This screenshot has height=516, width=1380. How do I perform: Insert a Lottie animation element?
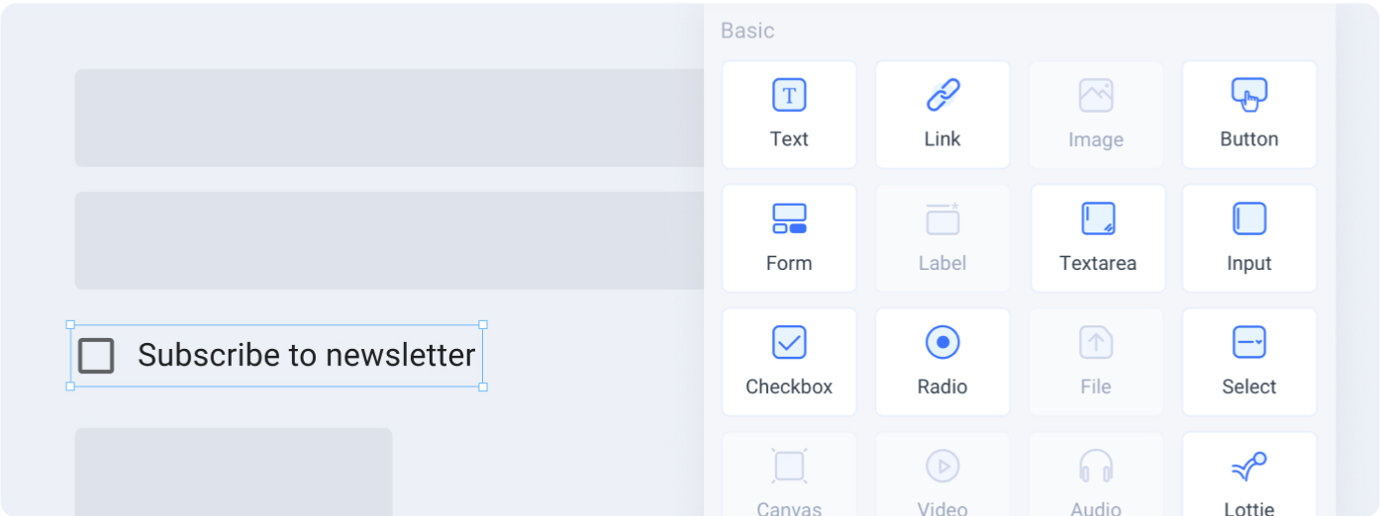[x=1249, y=474]
